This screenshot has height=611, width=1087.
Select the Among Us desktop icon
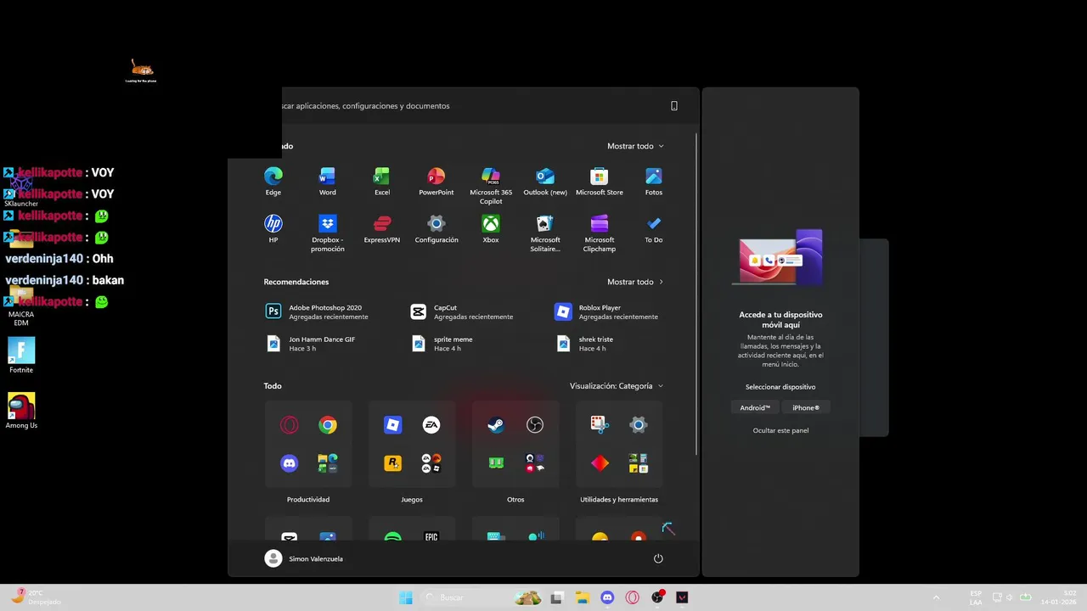[21, 411]
